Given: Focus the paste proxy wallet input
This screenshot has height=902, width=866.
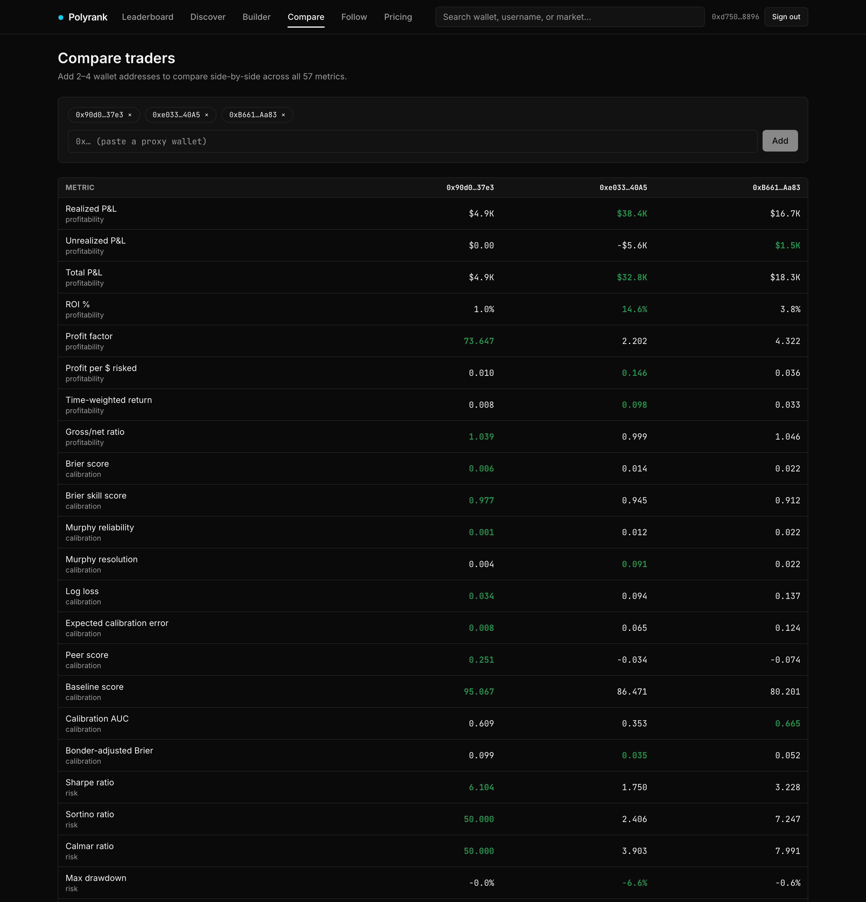Looking at the screenshot, I should point(413,141).
